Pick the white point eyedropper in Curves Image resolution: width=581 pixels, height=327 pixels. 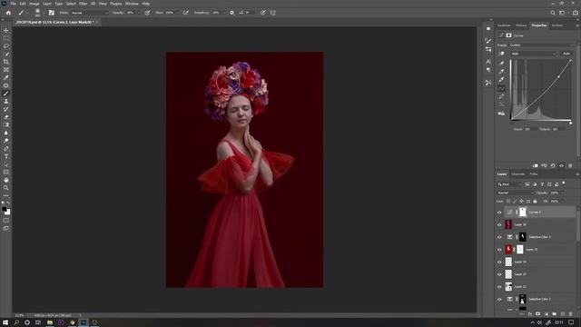pos(501,79)
